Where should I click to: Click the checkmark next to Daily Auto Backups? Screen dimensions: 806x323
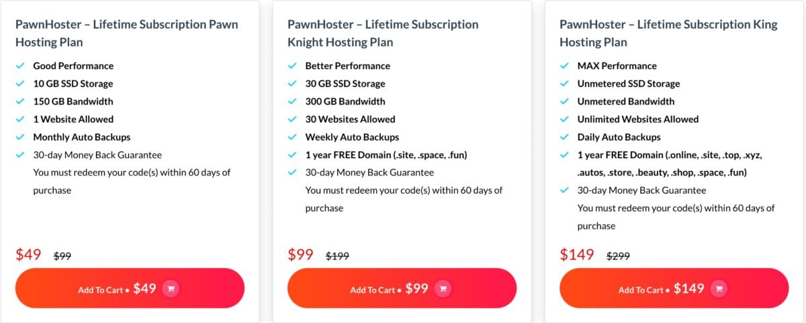pos(564,137)
